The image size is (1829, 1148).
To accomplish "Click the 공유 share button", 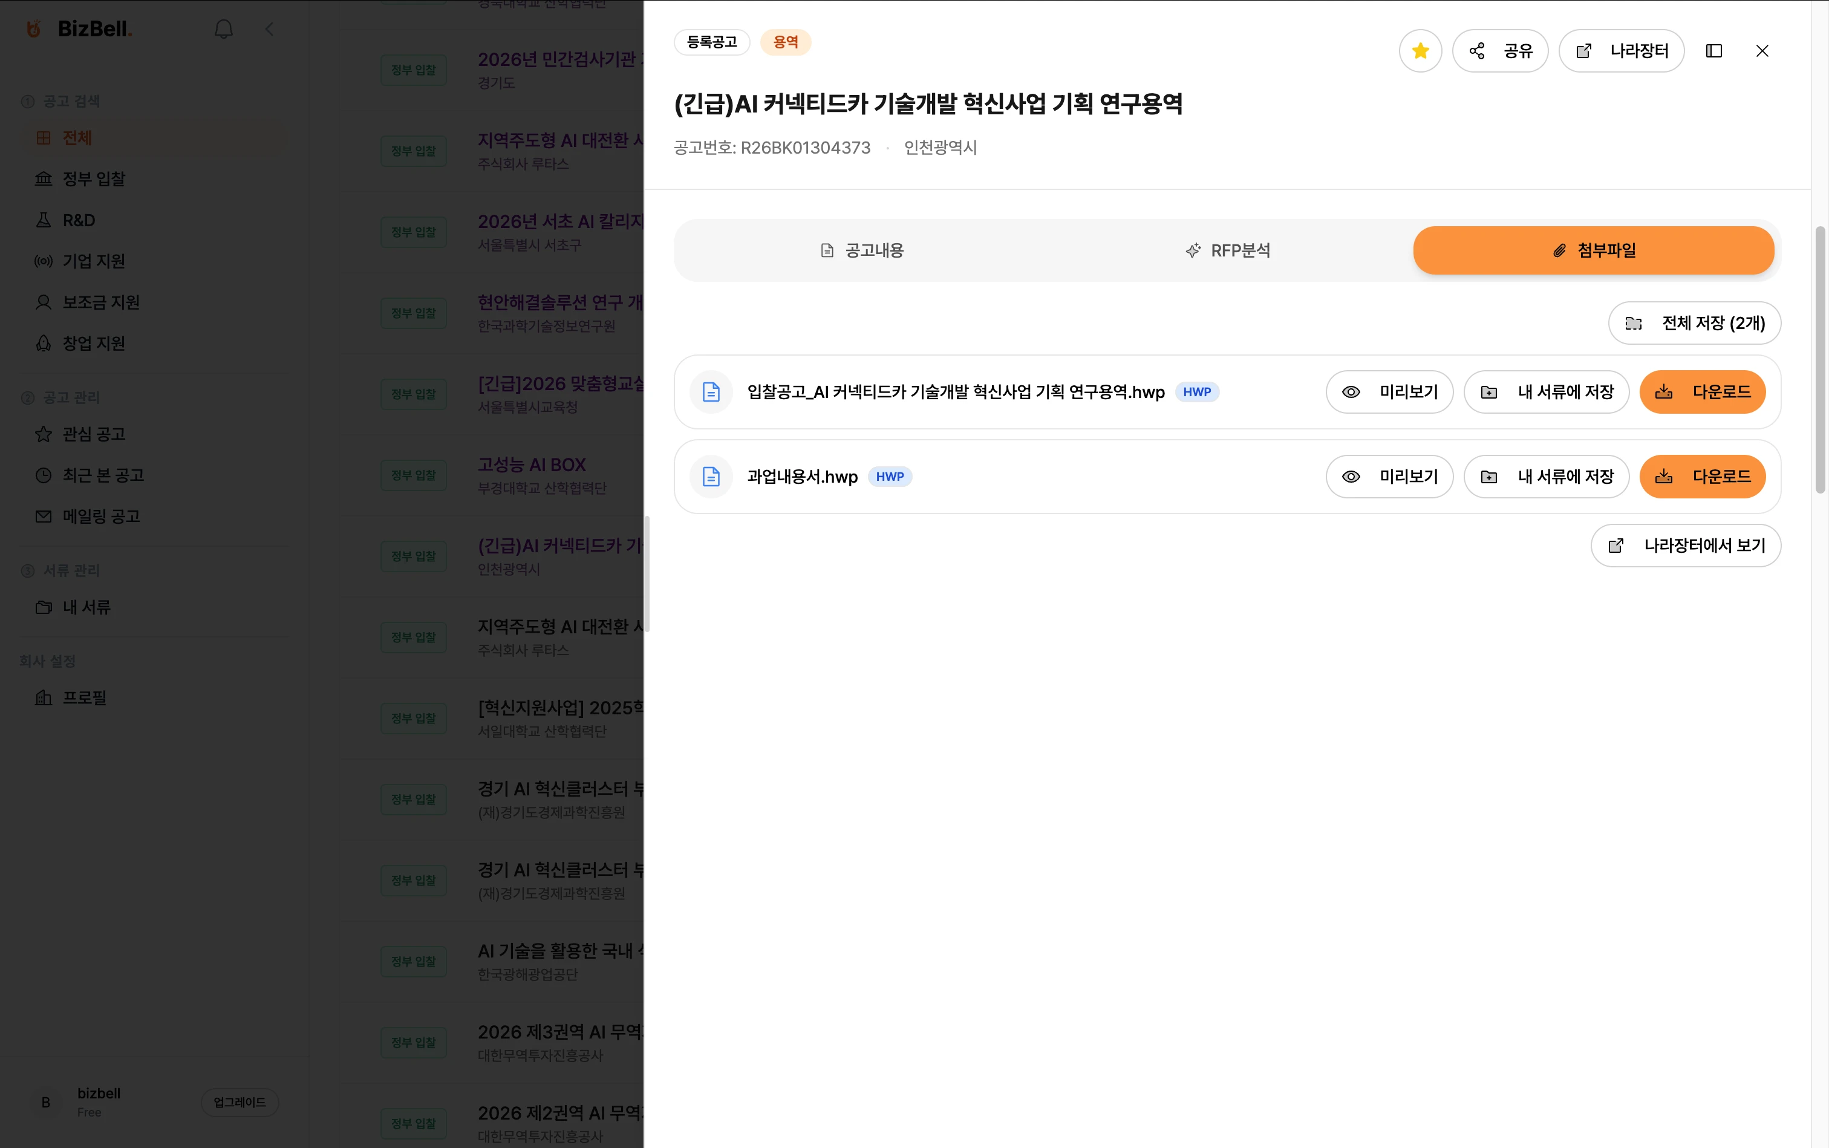I will tap(1499, 51).
